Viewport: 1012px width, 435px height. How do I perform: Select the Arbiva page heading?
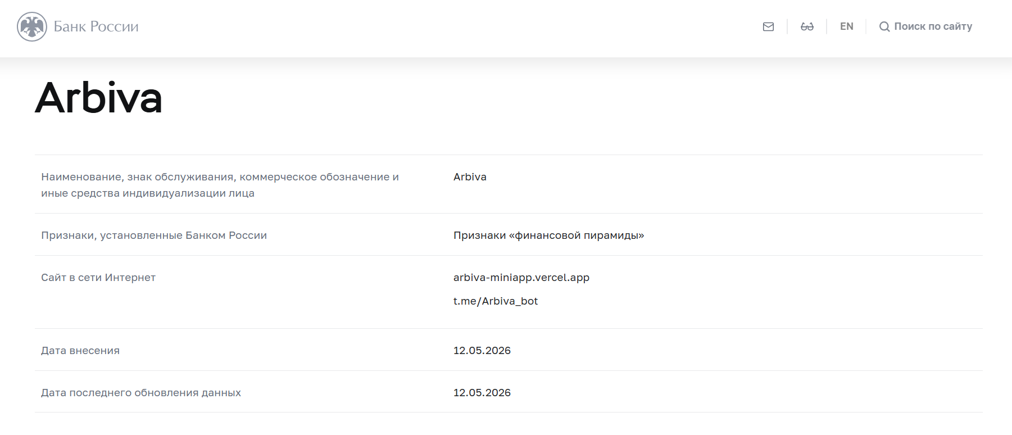tap(99, 98)
